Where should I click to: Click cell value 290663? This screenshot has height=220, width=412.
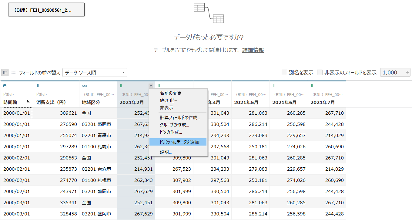tap(68, 158)
